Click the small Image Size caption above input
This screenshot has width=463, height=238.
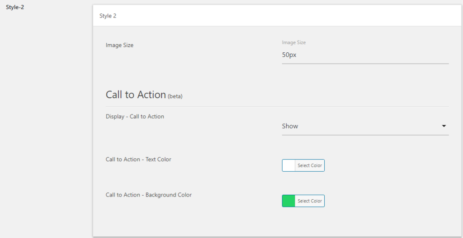[x=294, y=42]
